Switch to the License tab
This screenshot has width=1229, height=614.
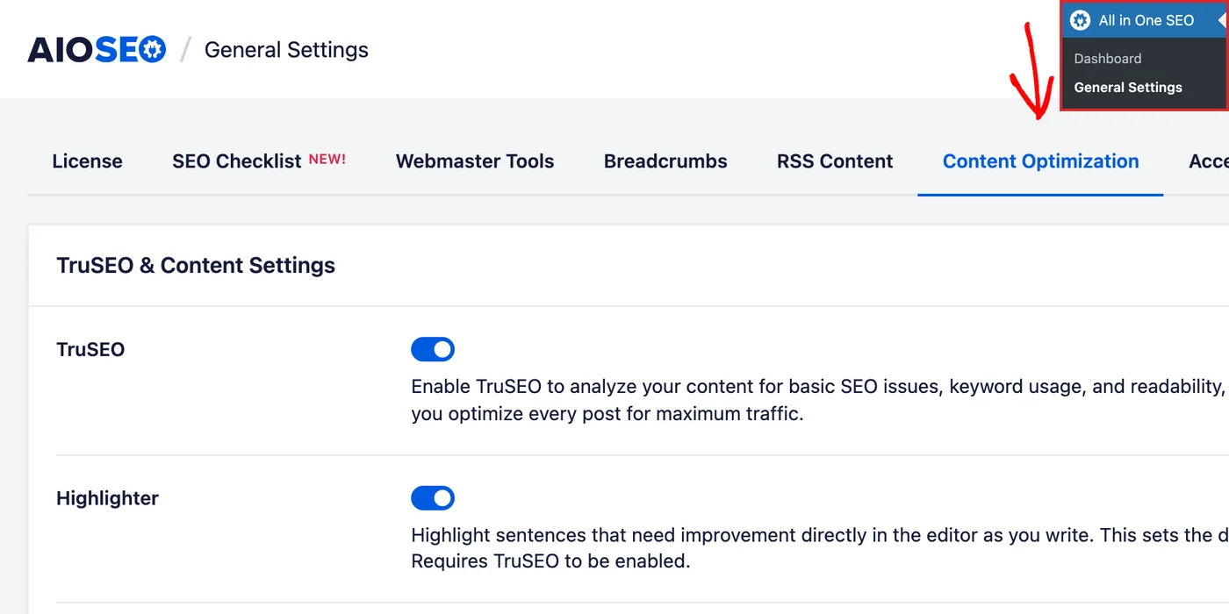87,161
